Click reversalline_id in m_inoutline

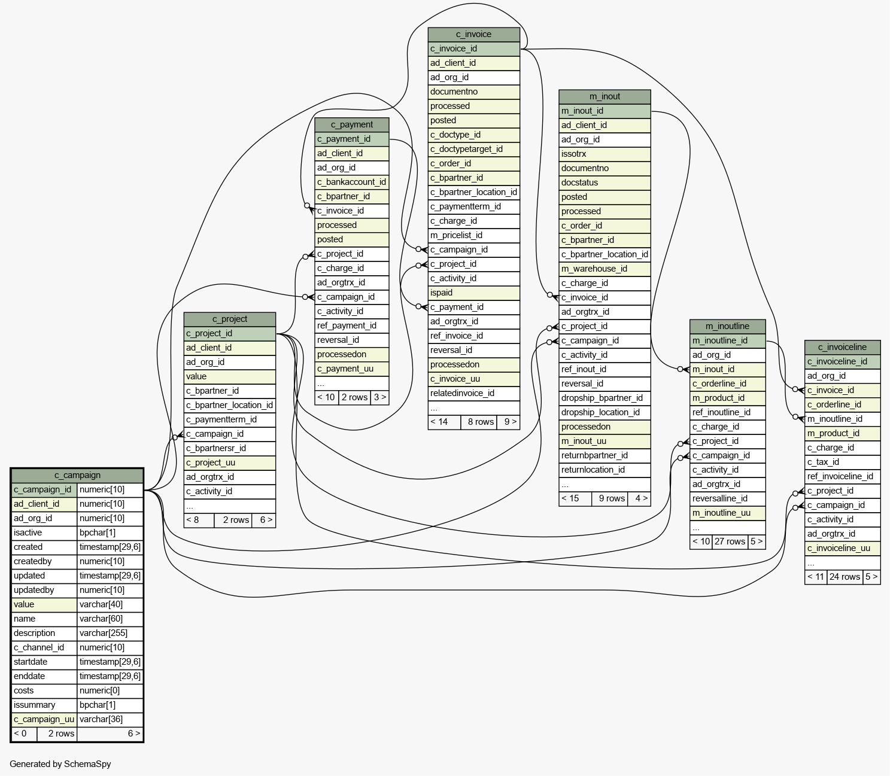[x=727, y=498]
